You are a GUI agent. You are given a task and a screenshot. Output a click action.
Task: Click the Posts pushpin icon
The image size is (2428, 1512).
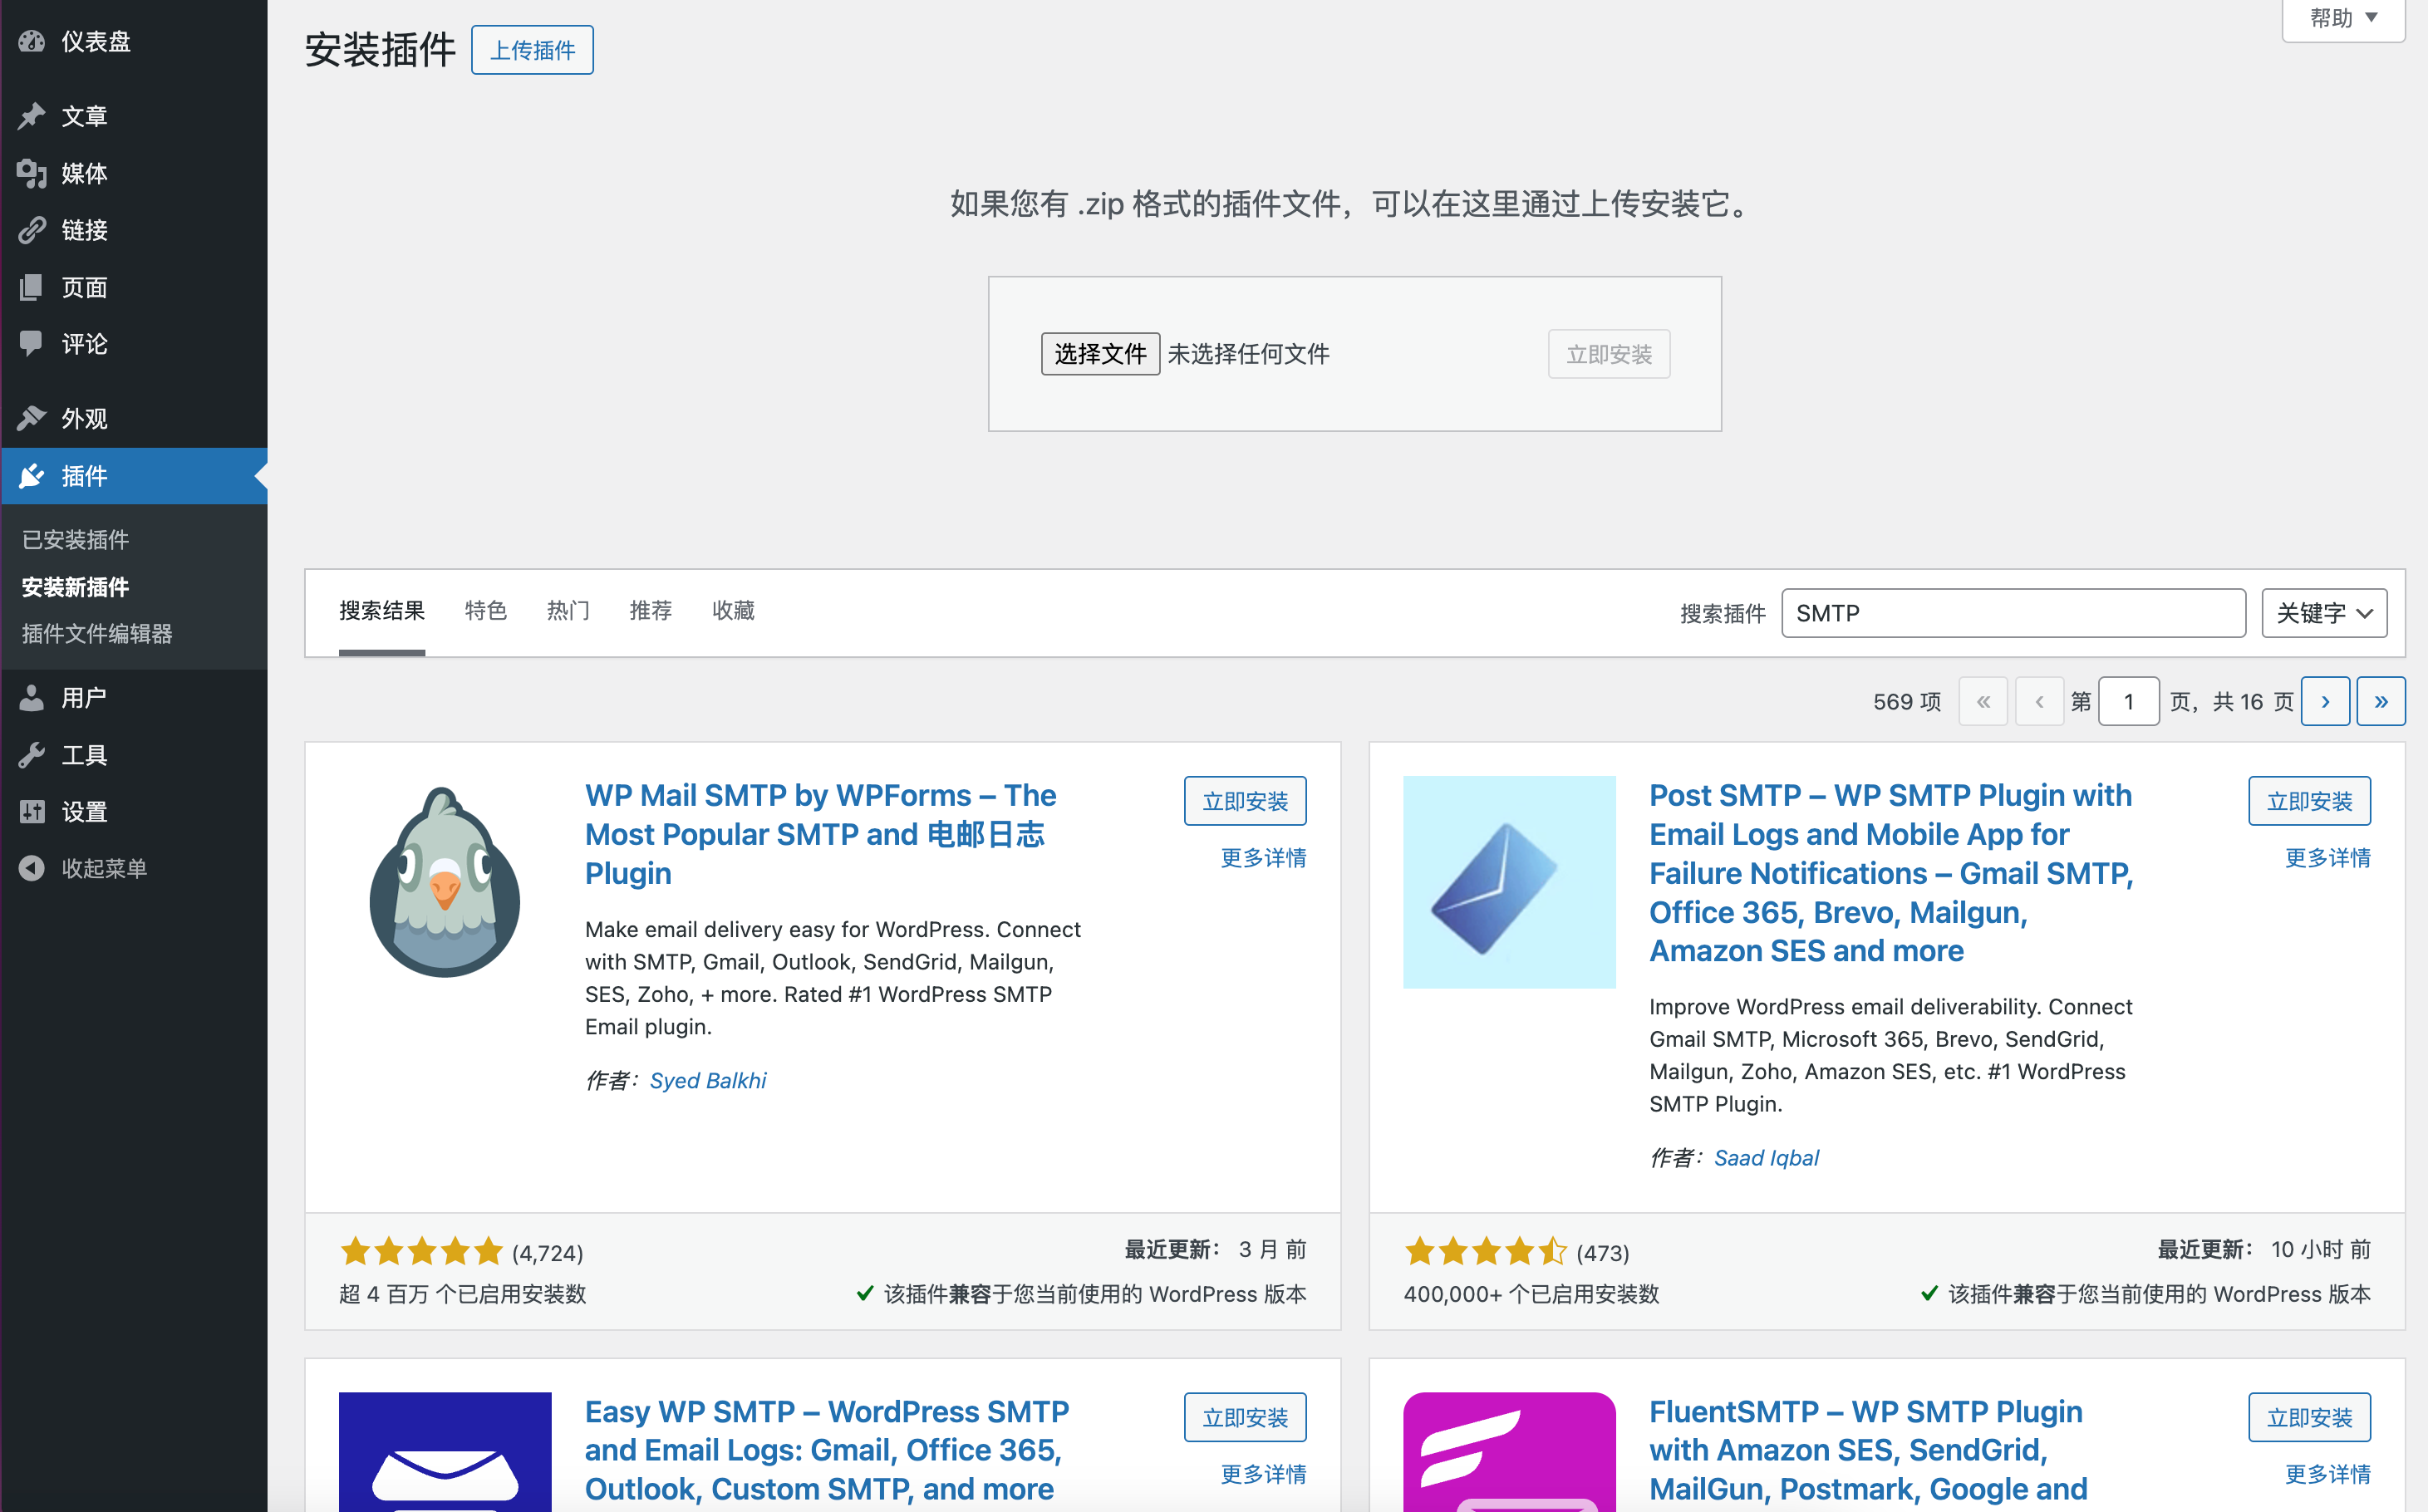pos(32,116)
